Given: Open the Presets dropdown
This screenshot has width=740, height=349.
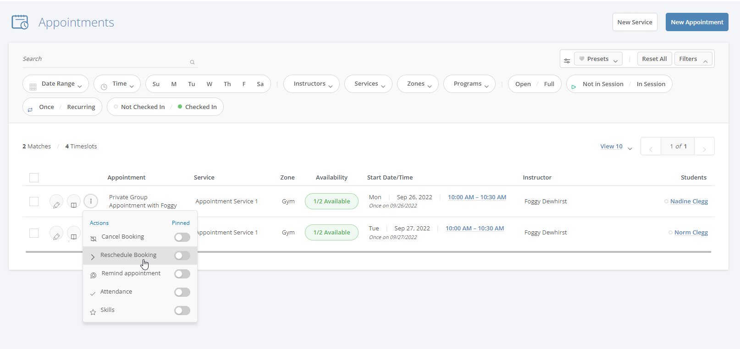Looking at the screenshot, I should tap(598, 59).
